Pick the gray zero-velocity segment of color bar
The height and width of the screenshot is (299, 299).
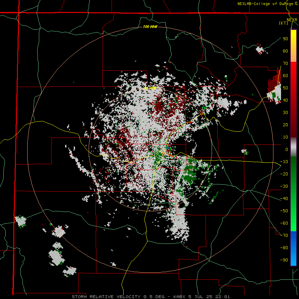[x=293, y=147]
